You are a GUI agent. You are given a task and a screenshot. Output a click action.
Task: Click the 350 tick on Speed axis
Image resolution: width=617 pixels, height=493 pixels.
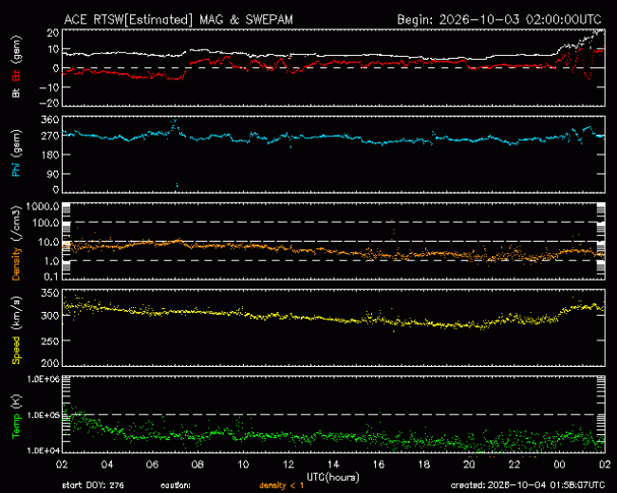click(x=50, y=293)
